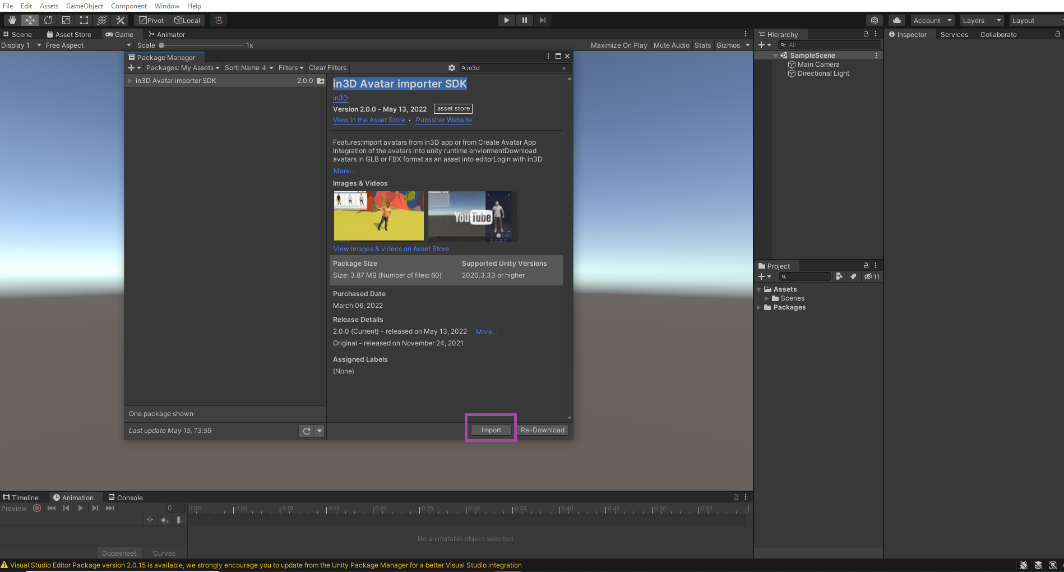Screen dimensions: 1064x572
Task: Open Filters dropdown
Action: [x=291, y=68]
